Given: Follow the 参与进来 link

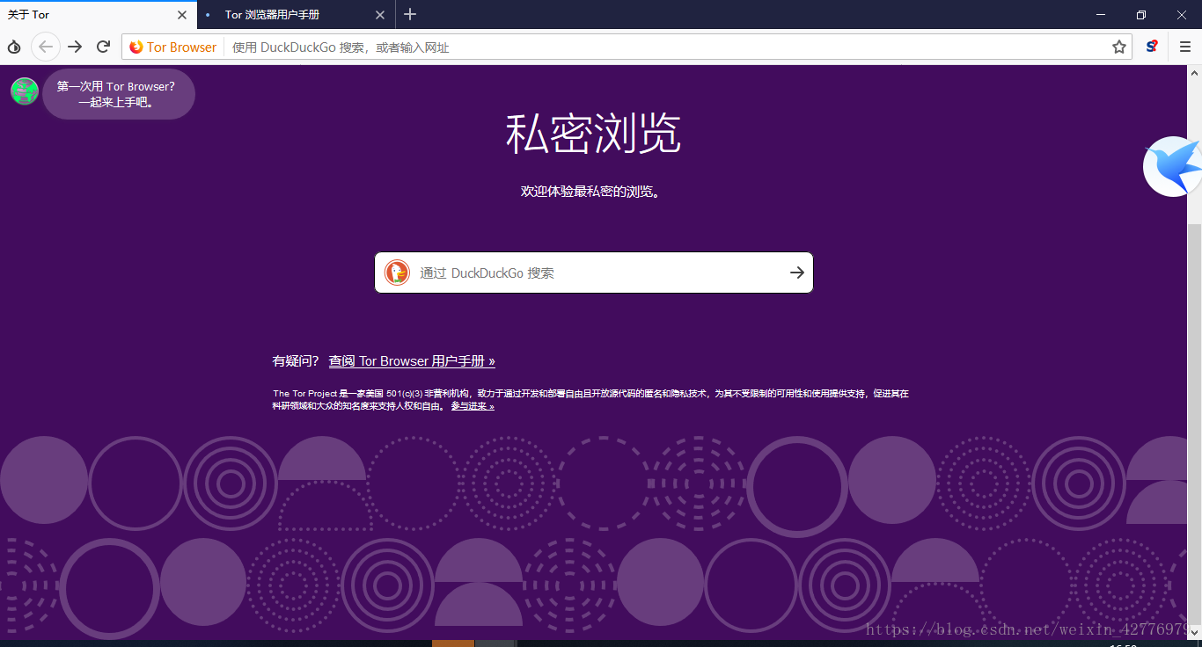Looking at the screenshot, I should click(473, 406).
